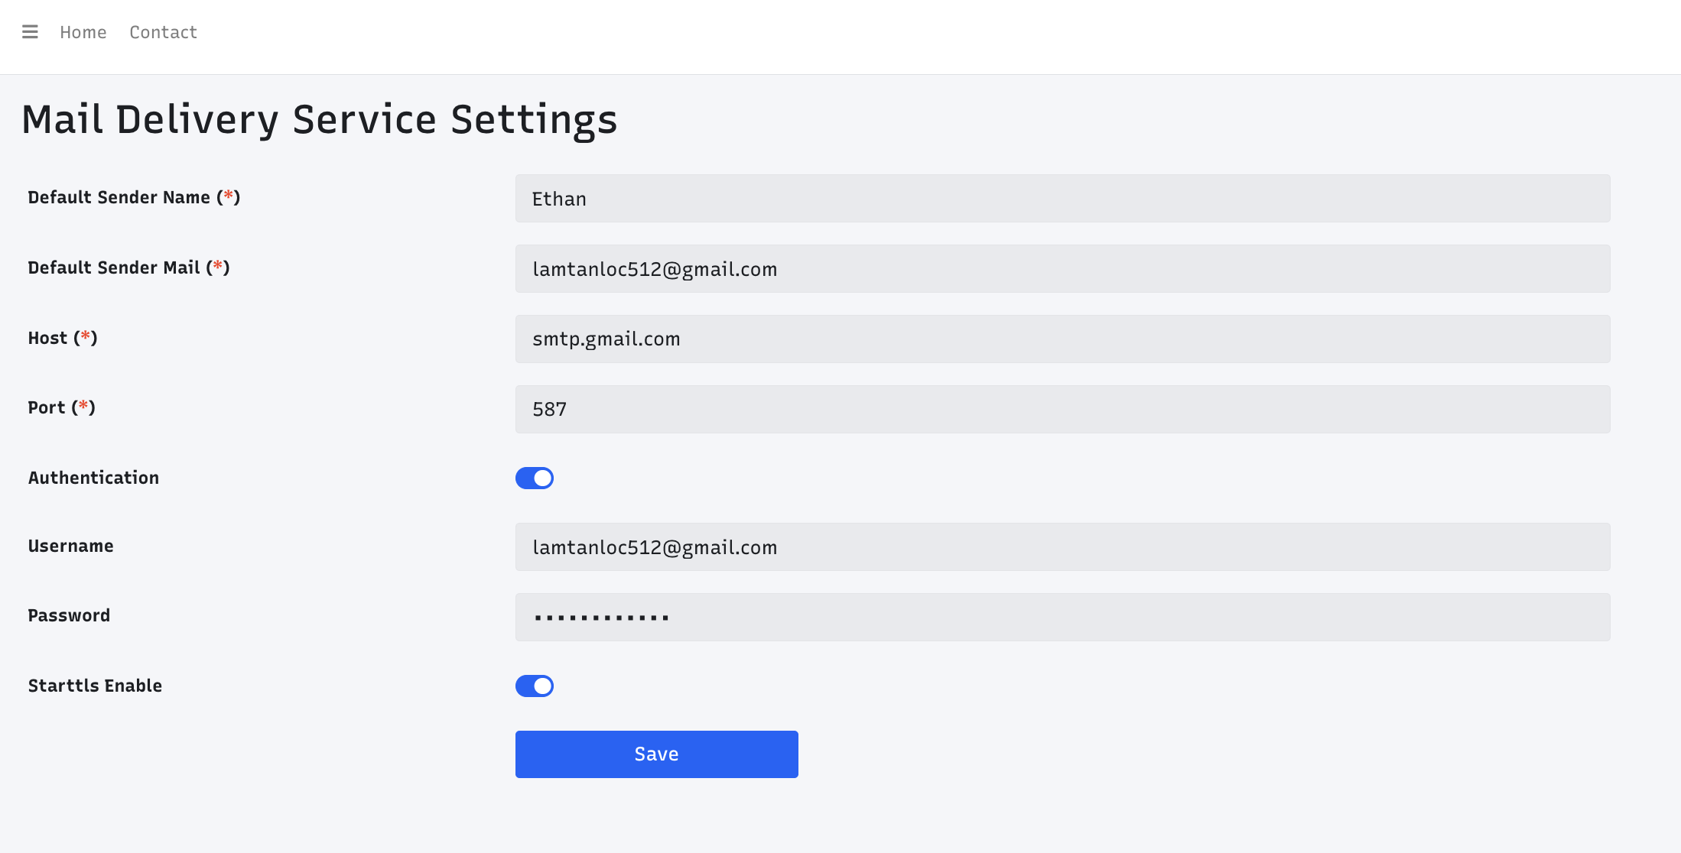Focus the Username input field
This screenshot has width=1681, height=853.
[x=1062, y=547]
